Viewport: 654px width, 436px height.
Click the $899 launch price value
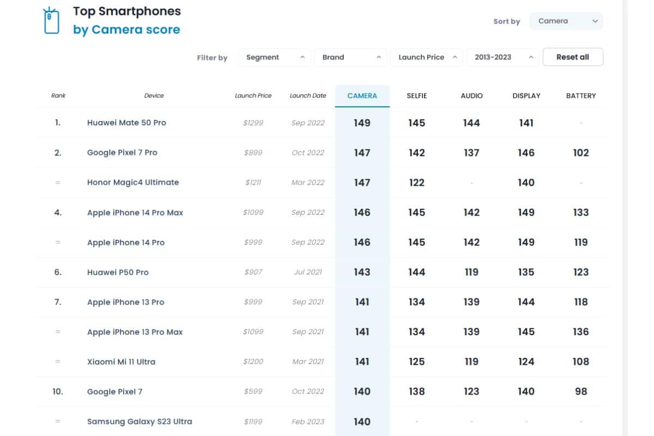point(253,153)
